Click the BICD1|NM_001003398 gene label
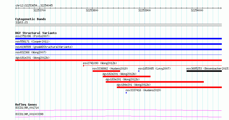This screenshot has width=229, height=120. click(x=29, y=114)
